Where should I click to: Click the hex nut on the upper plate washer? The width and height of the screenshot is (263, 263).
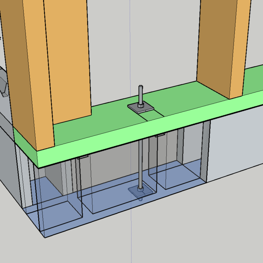141,105
